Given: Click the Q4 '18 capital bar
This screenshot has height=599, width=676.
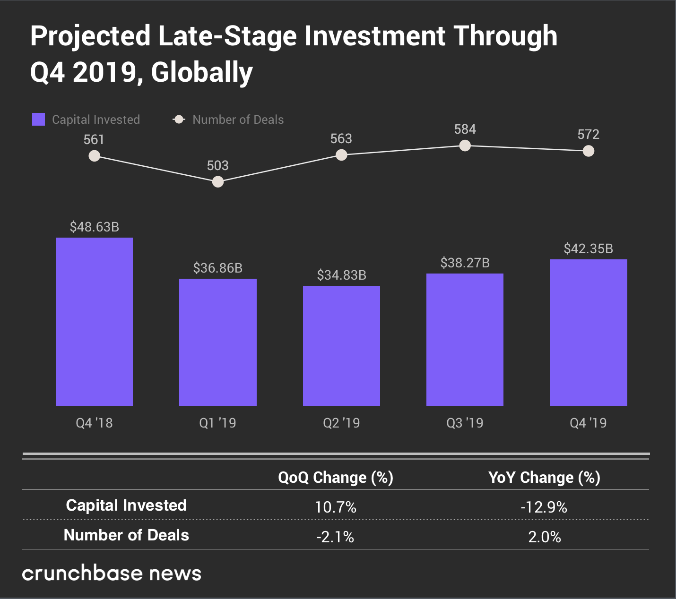Looking at the screenshot, I should tap(95, 321).
